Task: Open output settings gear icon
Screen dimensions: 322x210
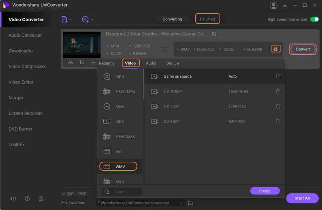Action: [x=275, y=49]
